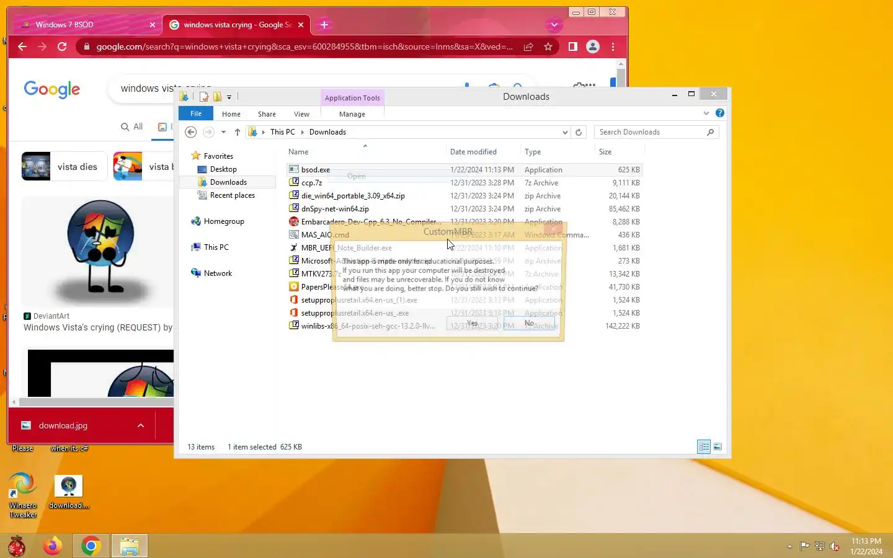Open Quick Access toolbar customize dropdown
Viewport: 893px width, 558px height.
pyautogui.click(x=229, y=97)
